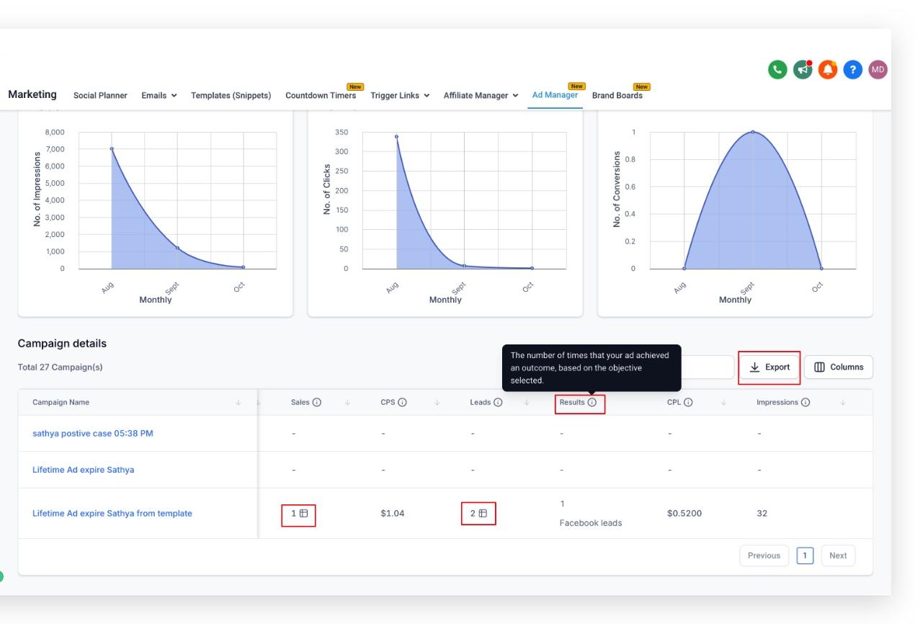
Task: Open the Leads table icon showing 2
Action: click(x=483, y=514)
